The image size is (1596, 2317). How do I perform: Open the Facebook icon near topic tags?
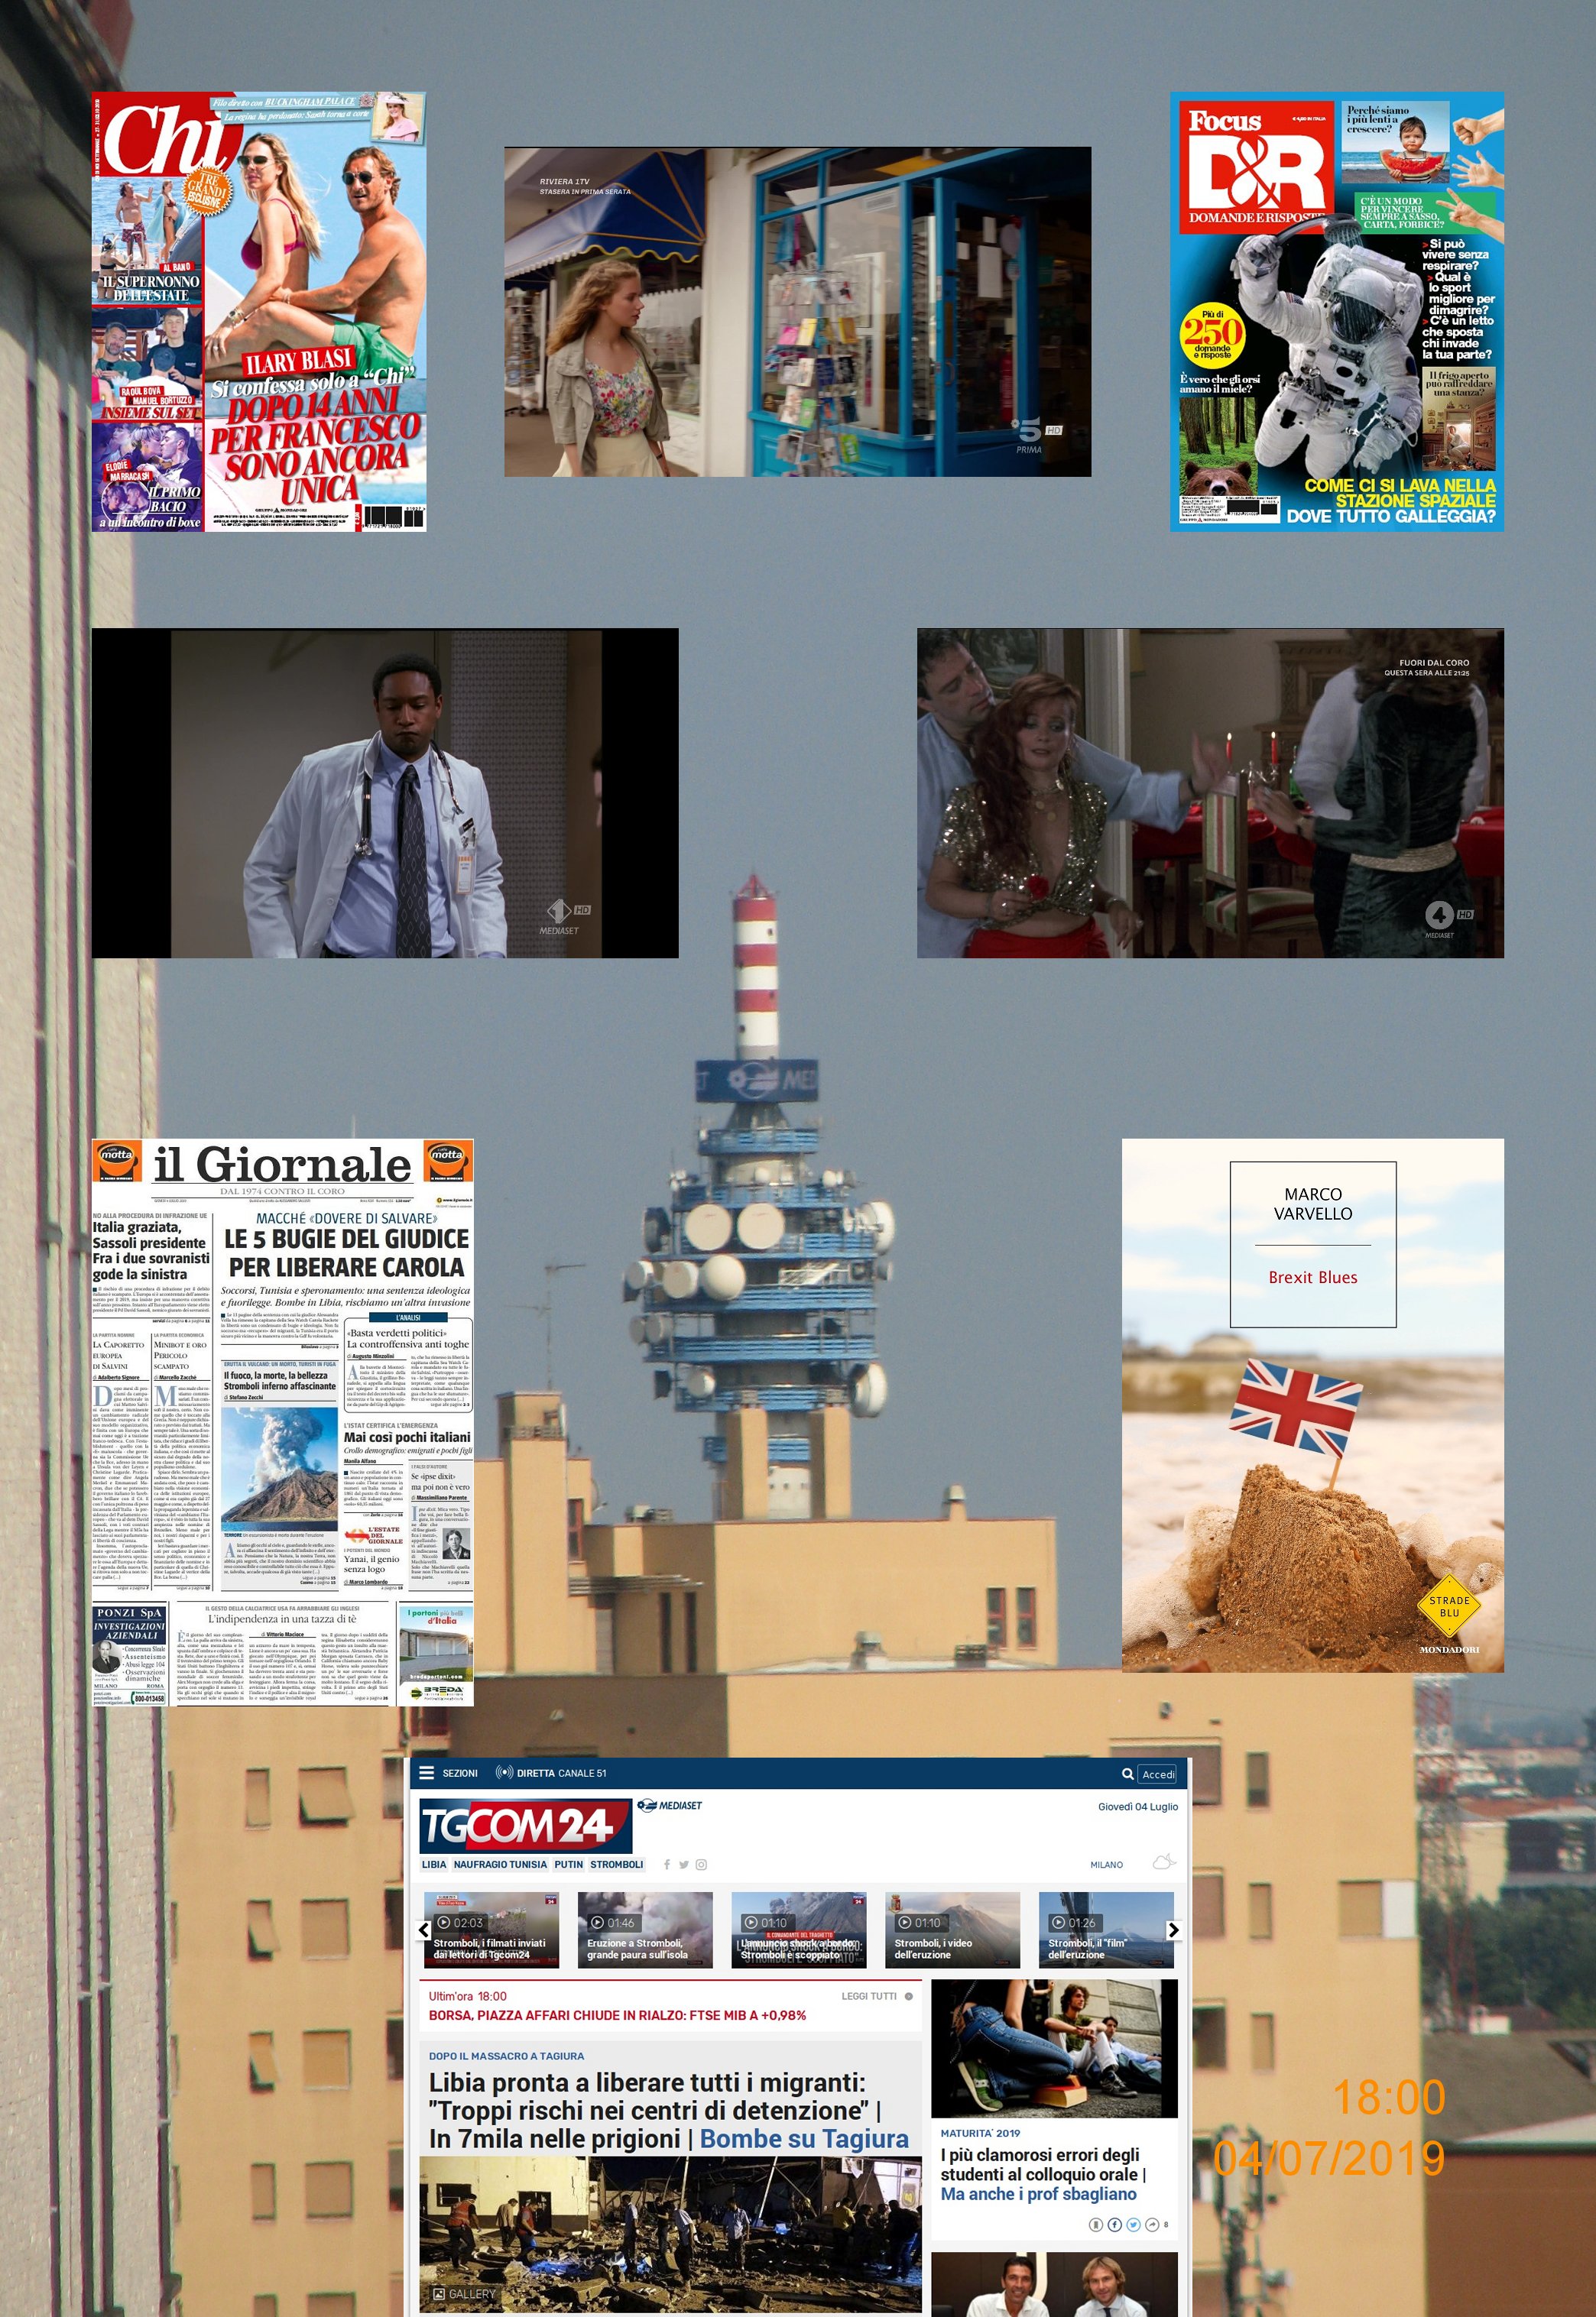tap(667, 1864)
